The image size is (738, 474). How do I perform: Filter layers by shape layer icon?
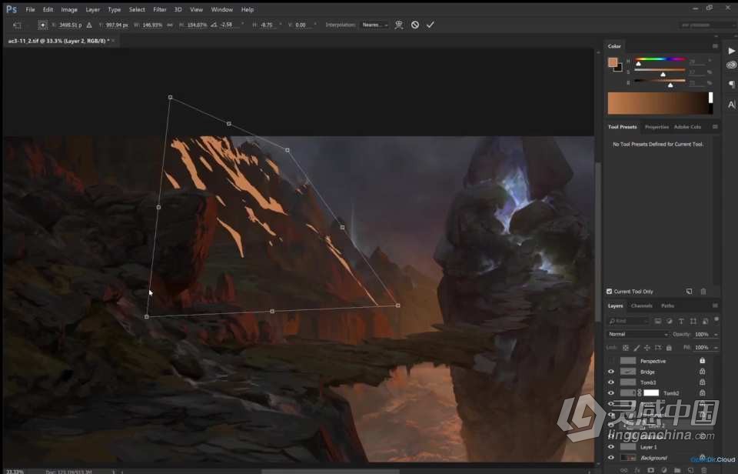tap(693, 322)
